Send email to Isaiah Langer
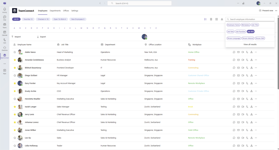Image resolution: width=279 pixels, height=150 pixels. coord(238,107)
